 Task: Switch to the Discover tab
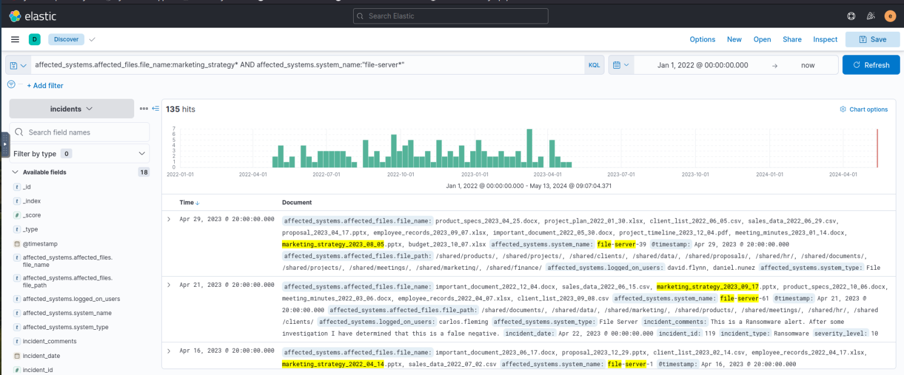click(66, 39)
